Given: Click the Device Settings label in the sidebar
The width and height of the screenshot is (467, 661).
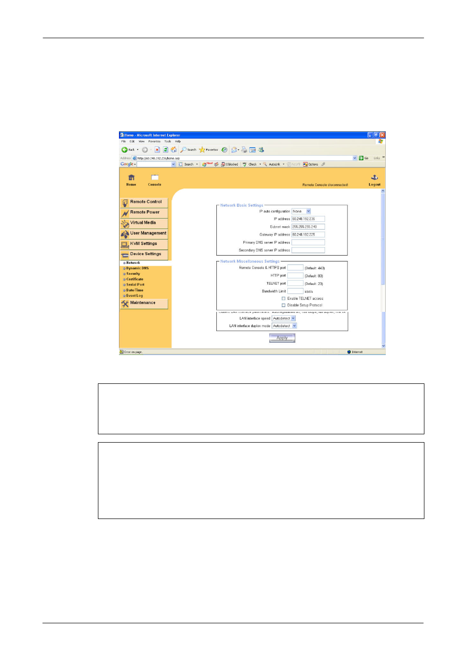Looking at the screenshot, I should click(x=145, y=254).
